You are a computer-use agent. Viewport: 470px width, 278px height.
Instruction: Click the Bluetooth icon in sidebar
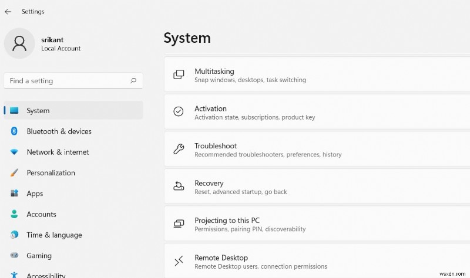14,131
